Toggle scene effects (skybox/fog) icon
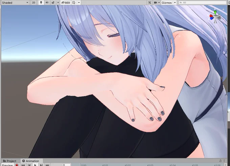This screenshot has width=230, height=166. tap(53, 3)
